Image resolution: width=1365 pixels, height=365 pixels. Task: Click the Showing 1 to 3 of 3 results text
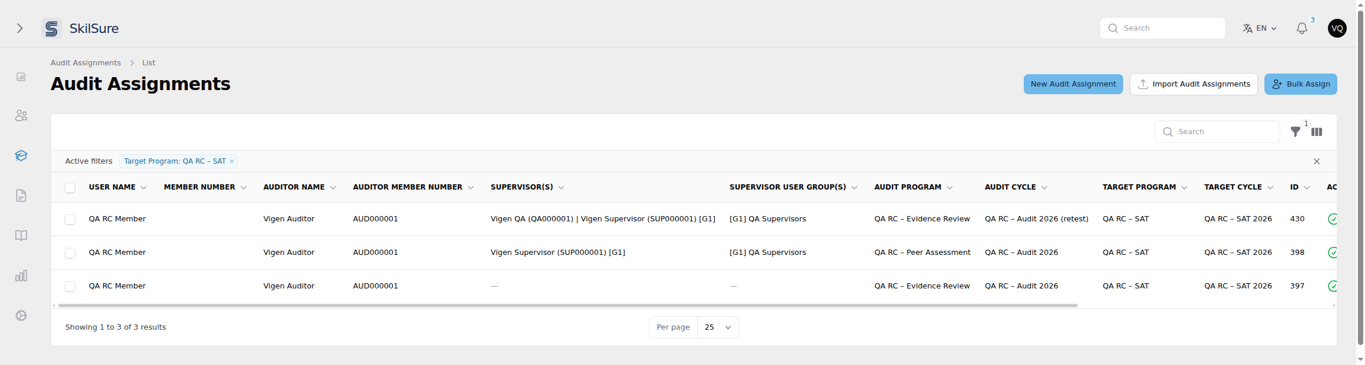(115, 327)
